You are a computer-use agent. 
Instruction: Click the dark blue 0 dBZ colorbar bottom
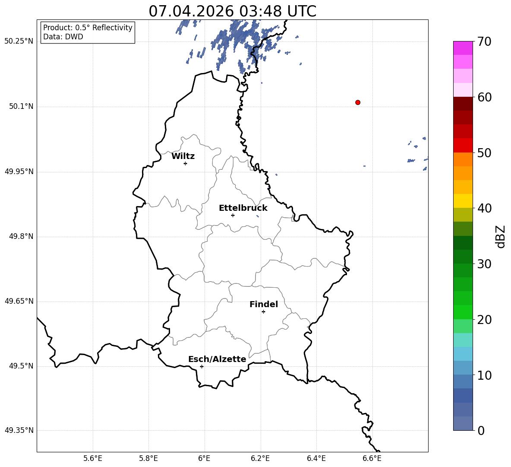(463, 423)
